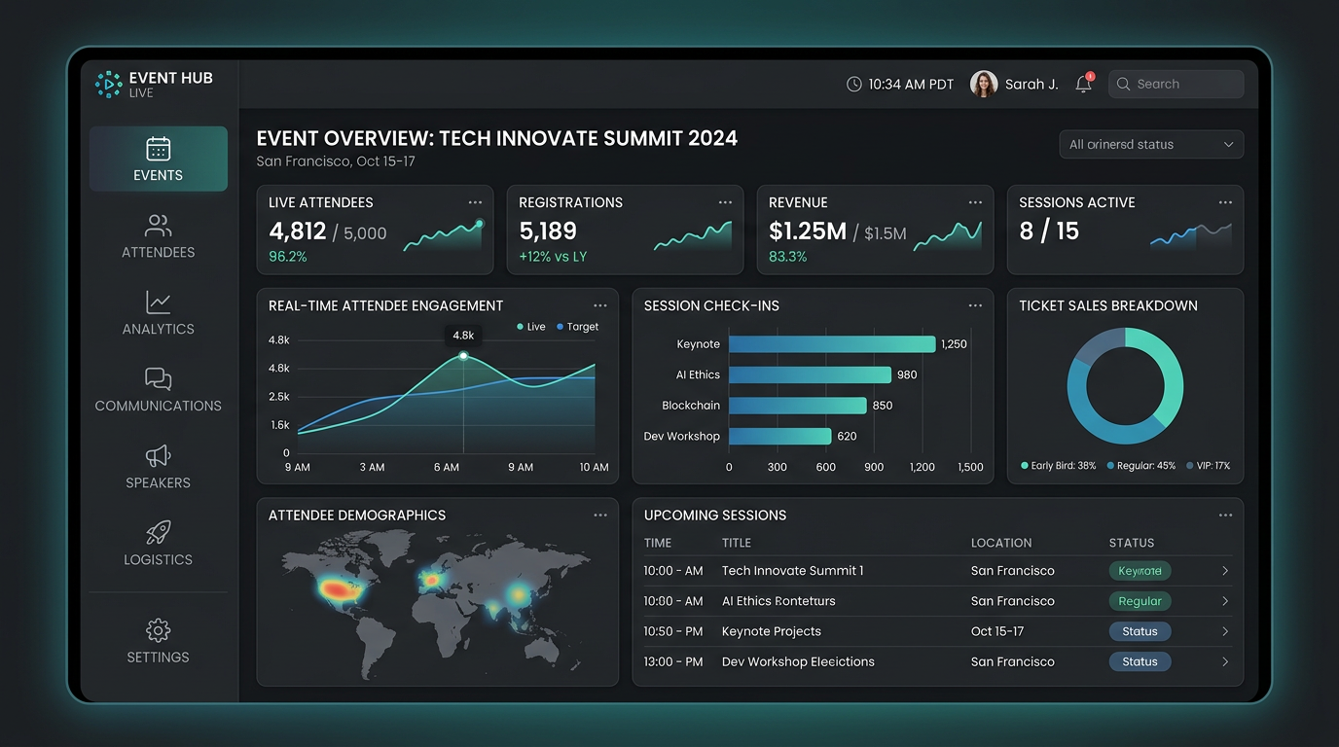This screenshot has width=1339, height=747.
Task: Open Sessions Active card options menu
Action: (x=1225, y=202)
